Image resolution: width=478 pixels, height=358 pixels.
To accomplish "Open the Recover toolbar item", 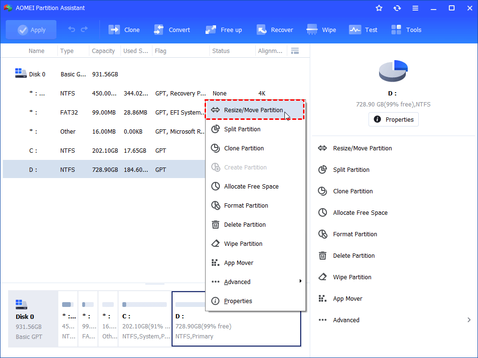I will [275, 30].
